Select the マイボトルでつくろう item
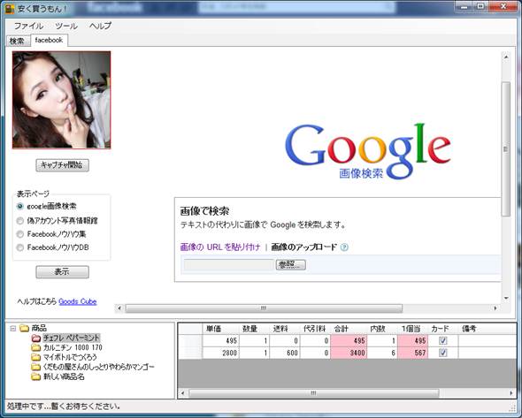The image size is (522, 418). click(70, 357)
